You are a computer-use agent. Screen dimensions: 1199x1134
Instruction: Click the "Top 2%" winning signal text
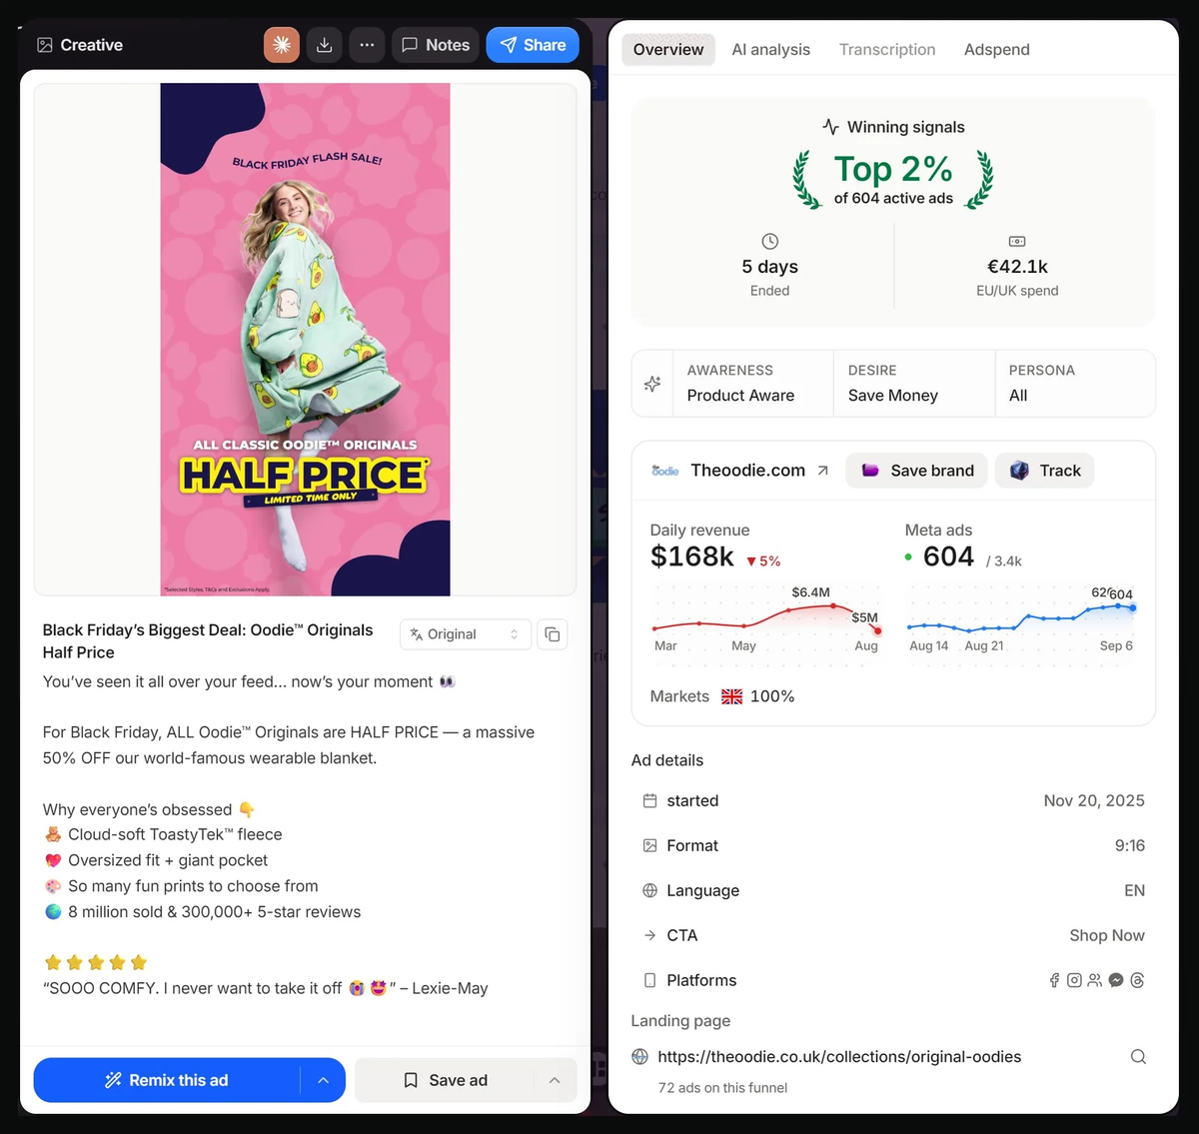[893, 169]
